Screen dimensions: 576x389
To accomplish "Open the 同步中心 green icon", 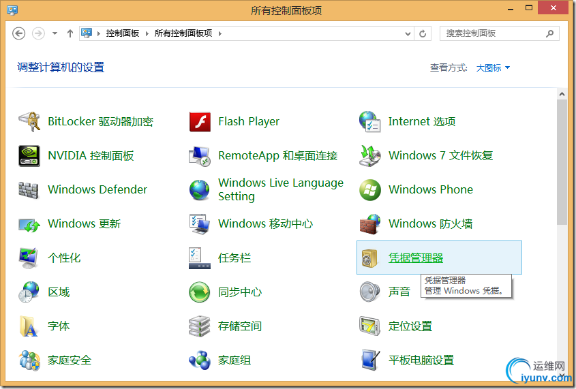I will coord(200,292).
